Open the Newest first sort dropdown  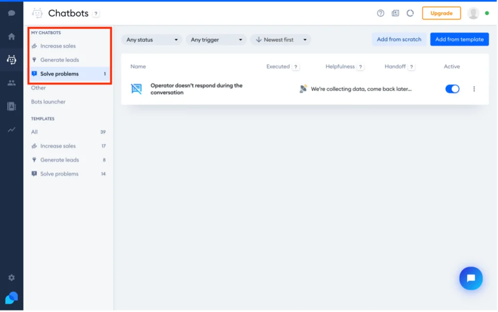[x=281, y=40]
